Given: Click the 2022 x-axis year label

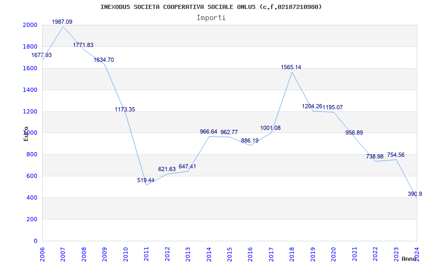Looking at the screenshot, I should click(x=376, y=254).
